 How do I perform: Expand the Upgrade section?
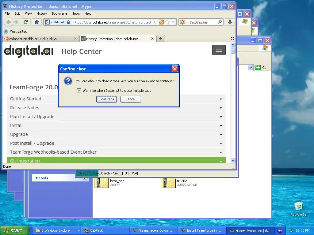point(116,135)
